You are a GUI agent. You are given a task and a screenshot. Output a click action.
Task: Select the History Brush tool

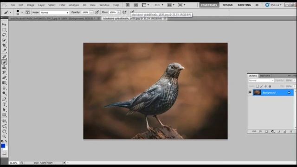click(x=4, y=72)
